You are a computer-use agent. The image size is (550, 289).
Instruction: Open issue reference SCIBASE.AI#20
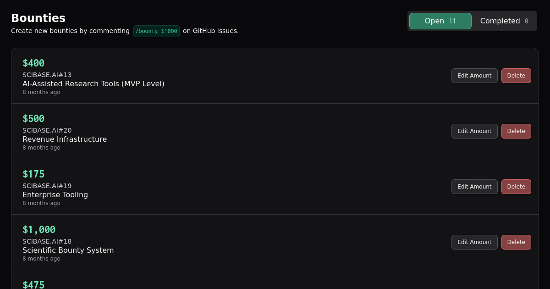coord(47,130)
